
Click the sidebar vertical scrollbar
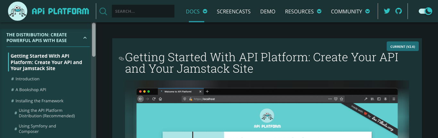click(x=94, y=40)
